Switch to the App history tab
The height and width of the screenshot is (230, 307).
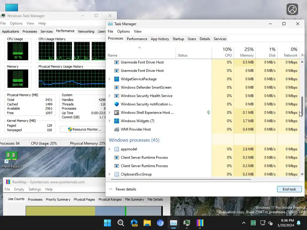[160, 39]
